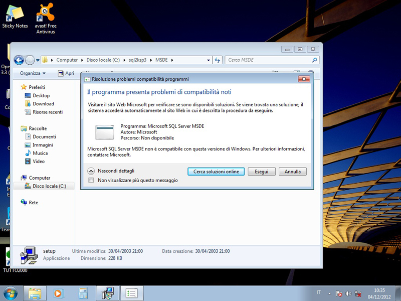Click the Raccolte libraries icon
This screenshot has width=401, height=301.
[x=24, y=128]
